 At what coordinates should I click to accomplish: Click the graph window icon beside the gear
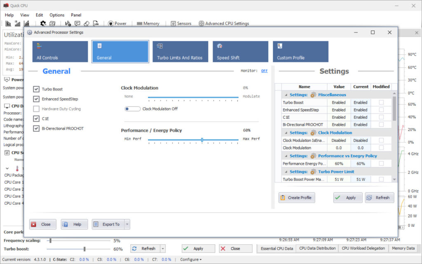(52, 23)
